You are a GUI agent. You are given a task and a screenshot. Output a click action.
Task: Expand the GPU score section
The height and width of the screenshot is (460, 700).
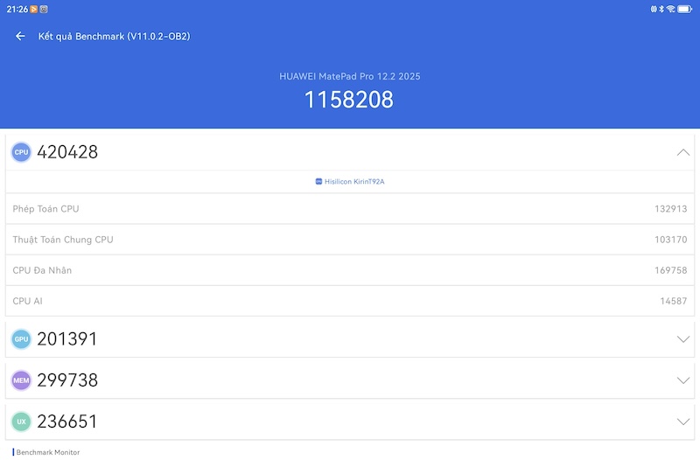click(x=683, y=339)
